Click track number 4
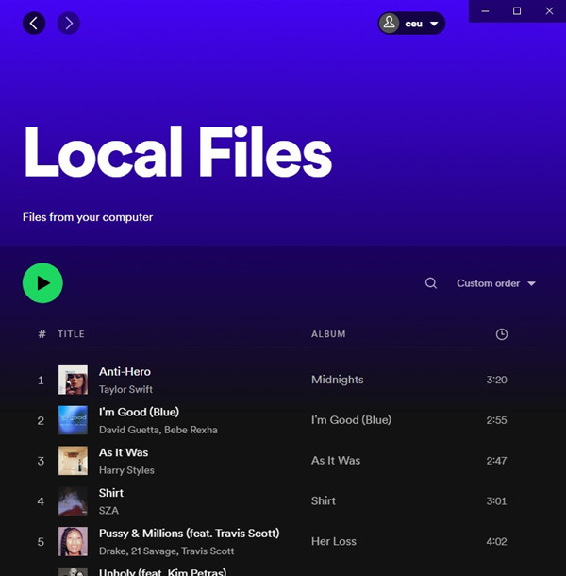The image size is (566, 576). [41, 501]
